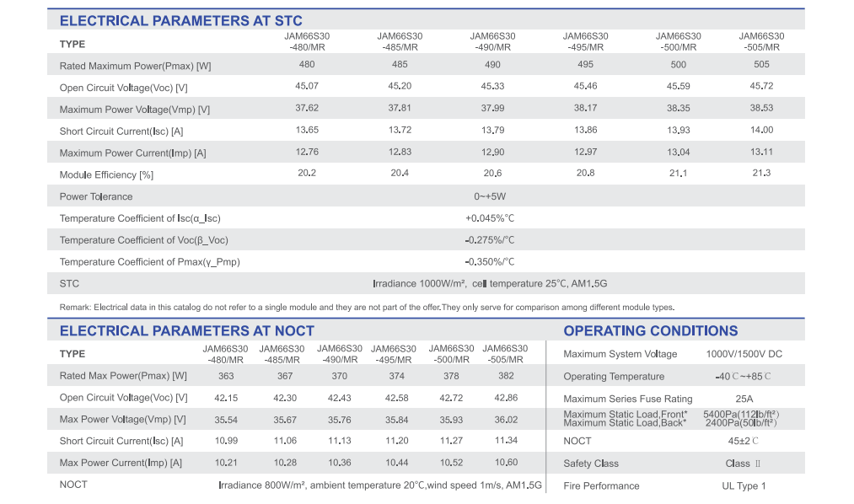Click the Module Efficiency value 21.3
854x504 pixels.
pyautogui.click(x=761, y=173)
